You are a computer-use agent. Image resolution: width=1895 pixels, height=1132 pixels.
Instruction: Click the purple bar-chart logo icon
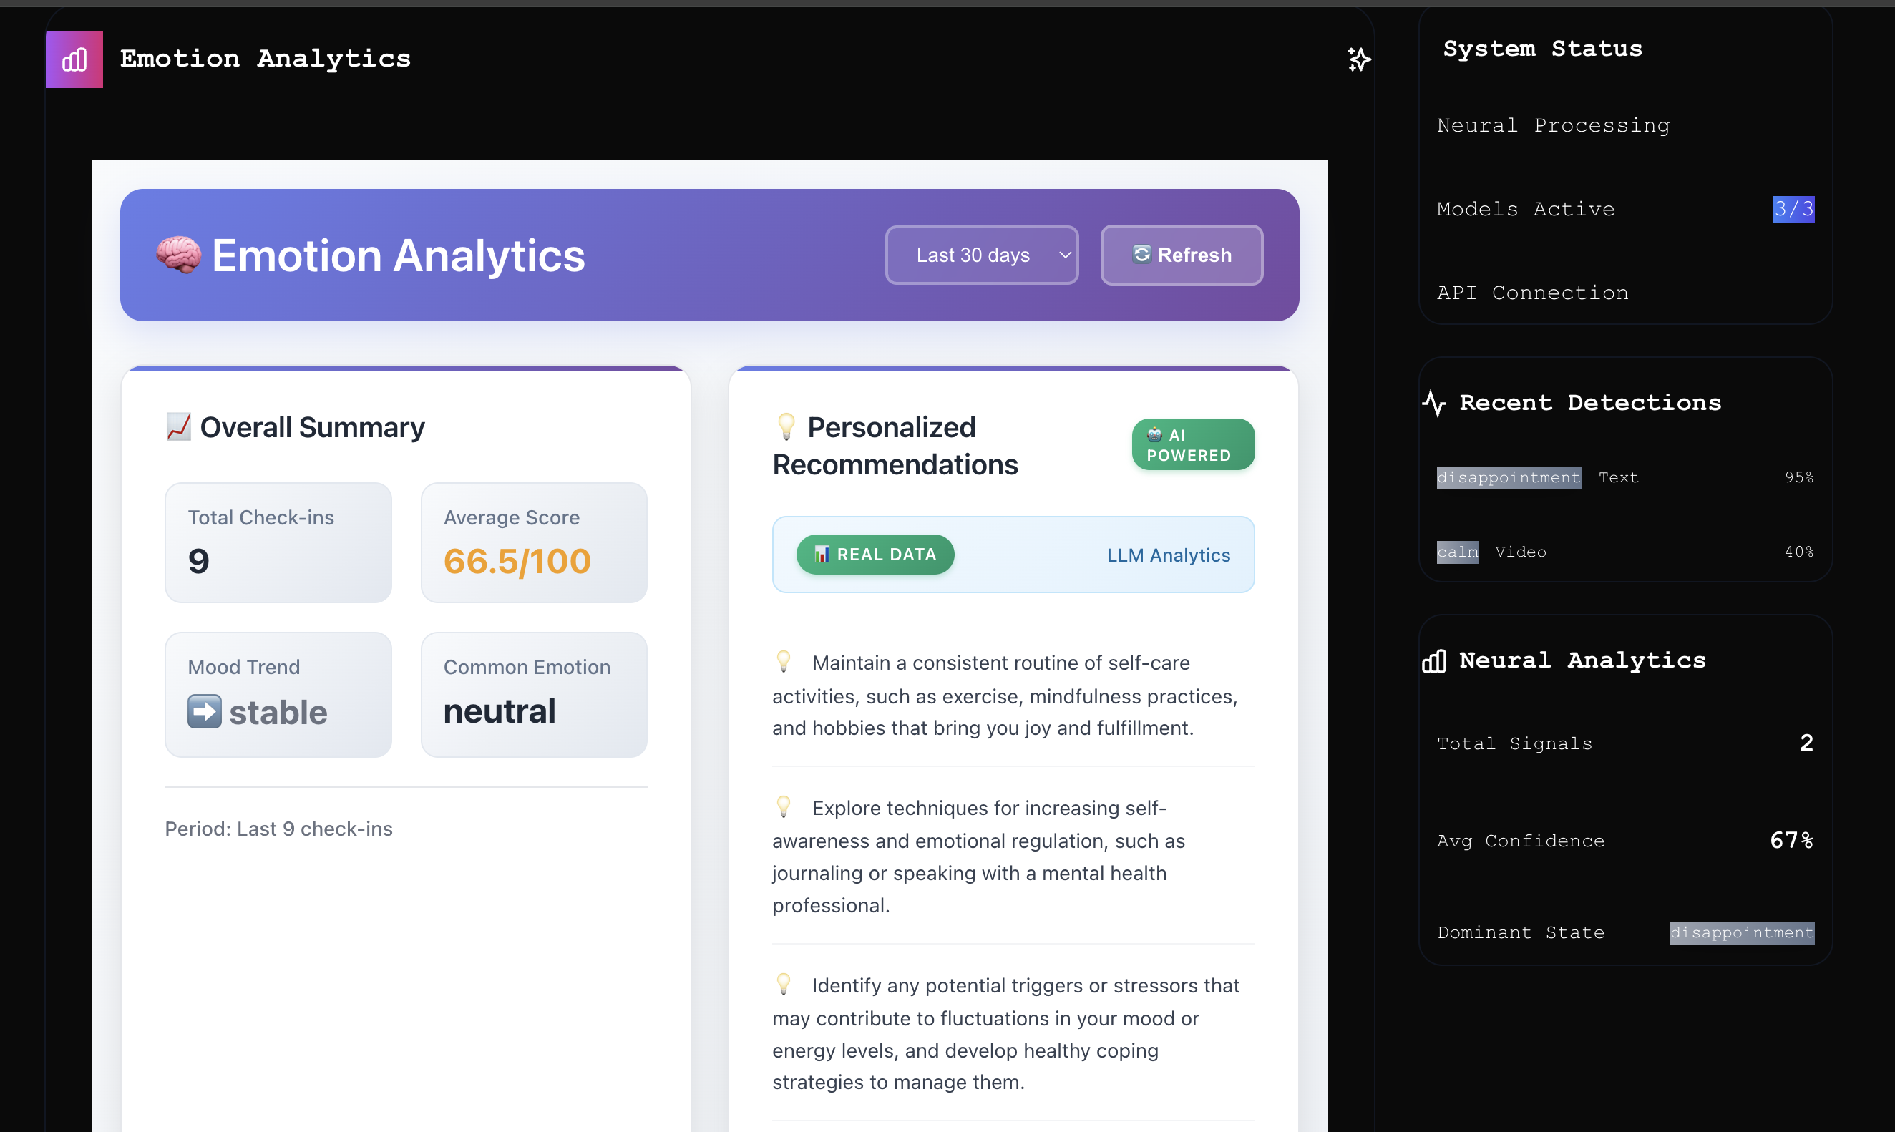click(74, 59)
